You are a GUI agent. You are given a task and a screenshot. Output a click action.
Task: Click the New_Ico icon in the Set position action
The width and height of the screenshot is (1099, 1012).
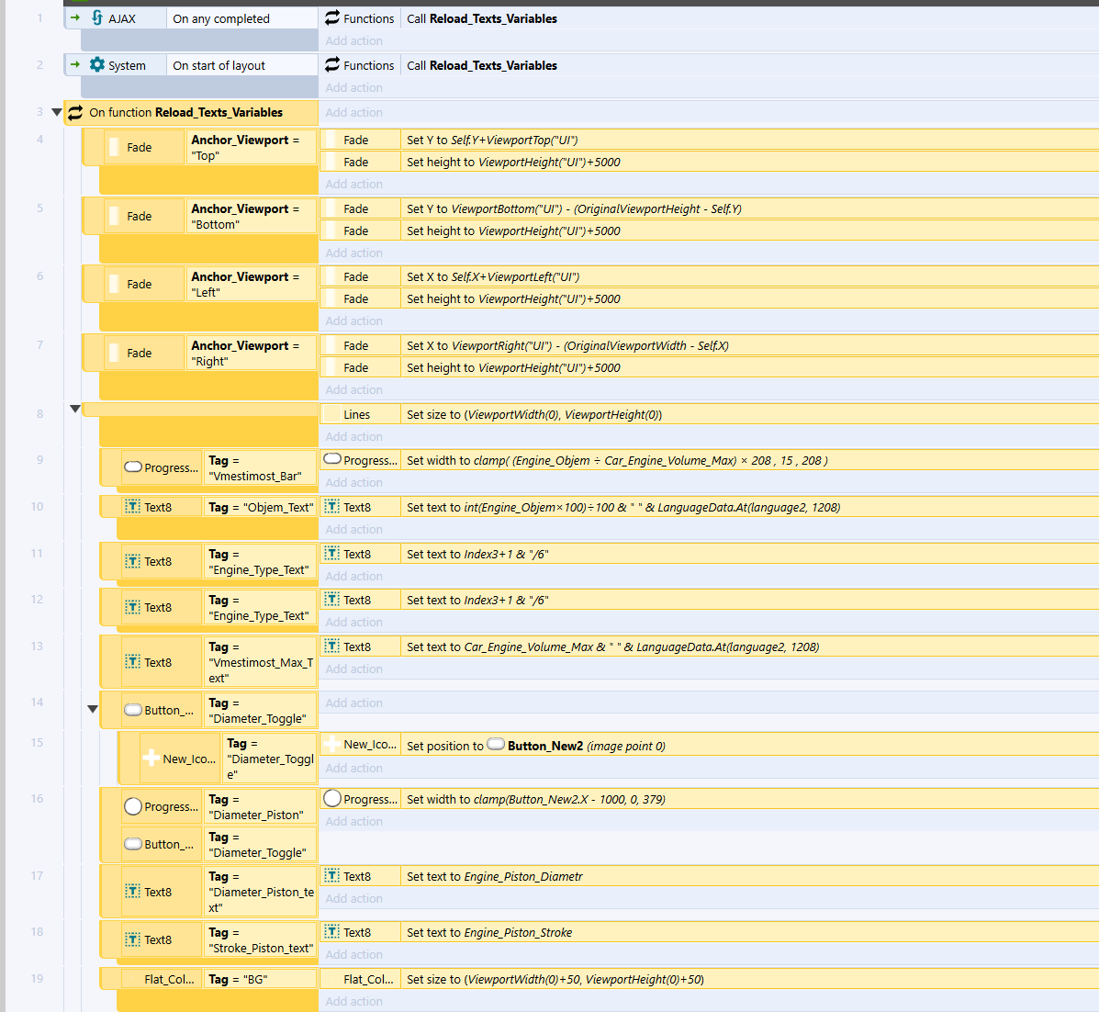(x=332, y=744)
